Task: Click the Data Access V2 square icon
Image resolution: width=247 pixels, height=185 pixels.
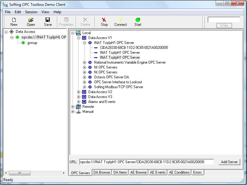Action: pos(84,92)
